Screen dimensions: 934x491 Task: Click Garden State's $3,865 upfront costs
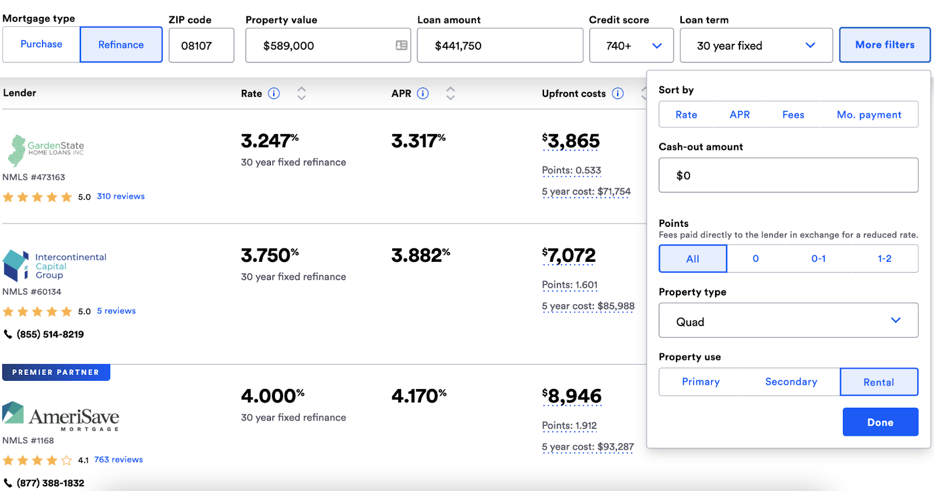[x=571, y=141]
